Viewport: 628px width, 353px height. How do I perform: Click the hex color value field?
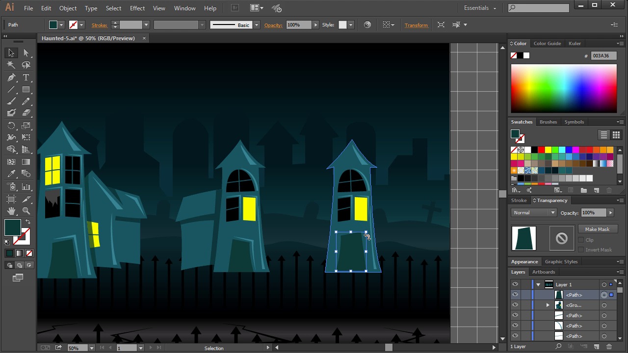603,56
